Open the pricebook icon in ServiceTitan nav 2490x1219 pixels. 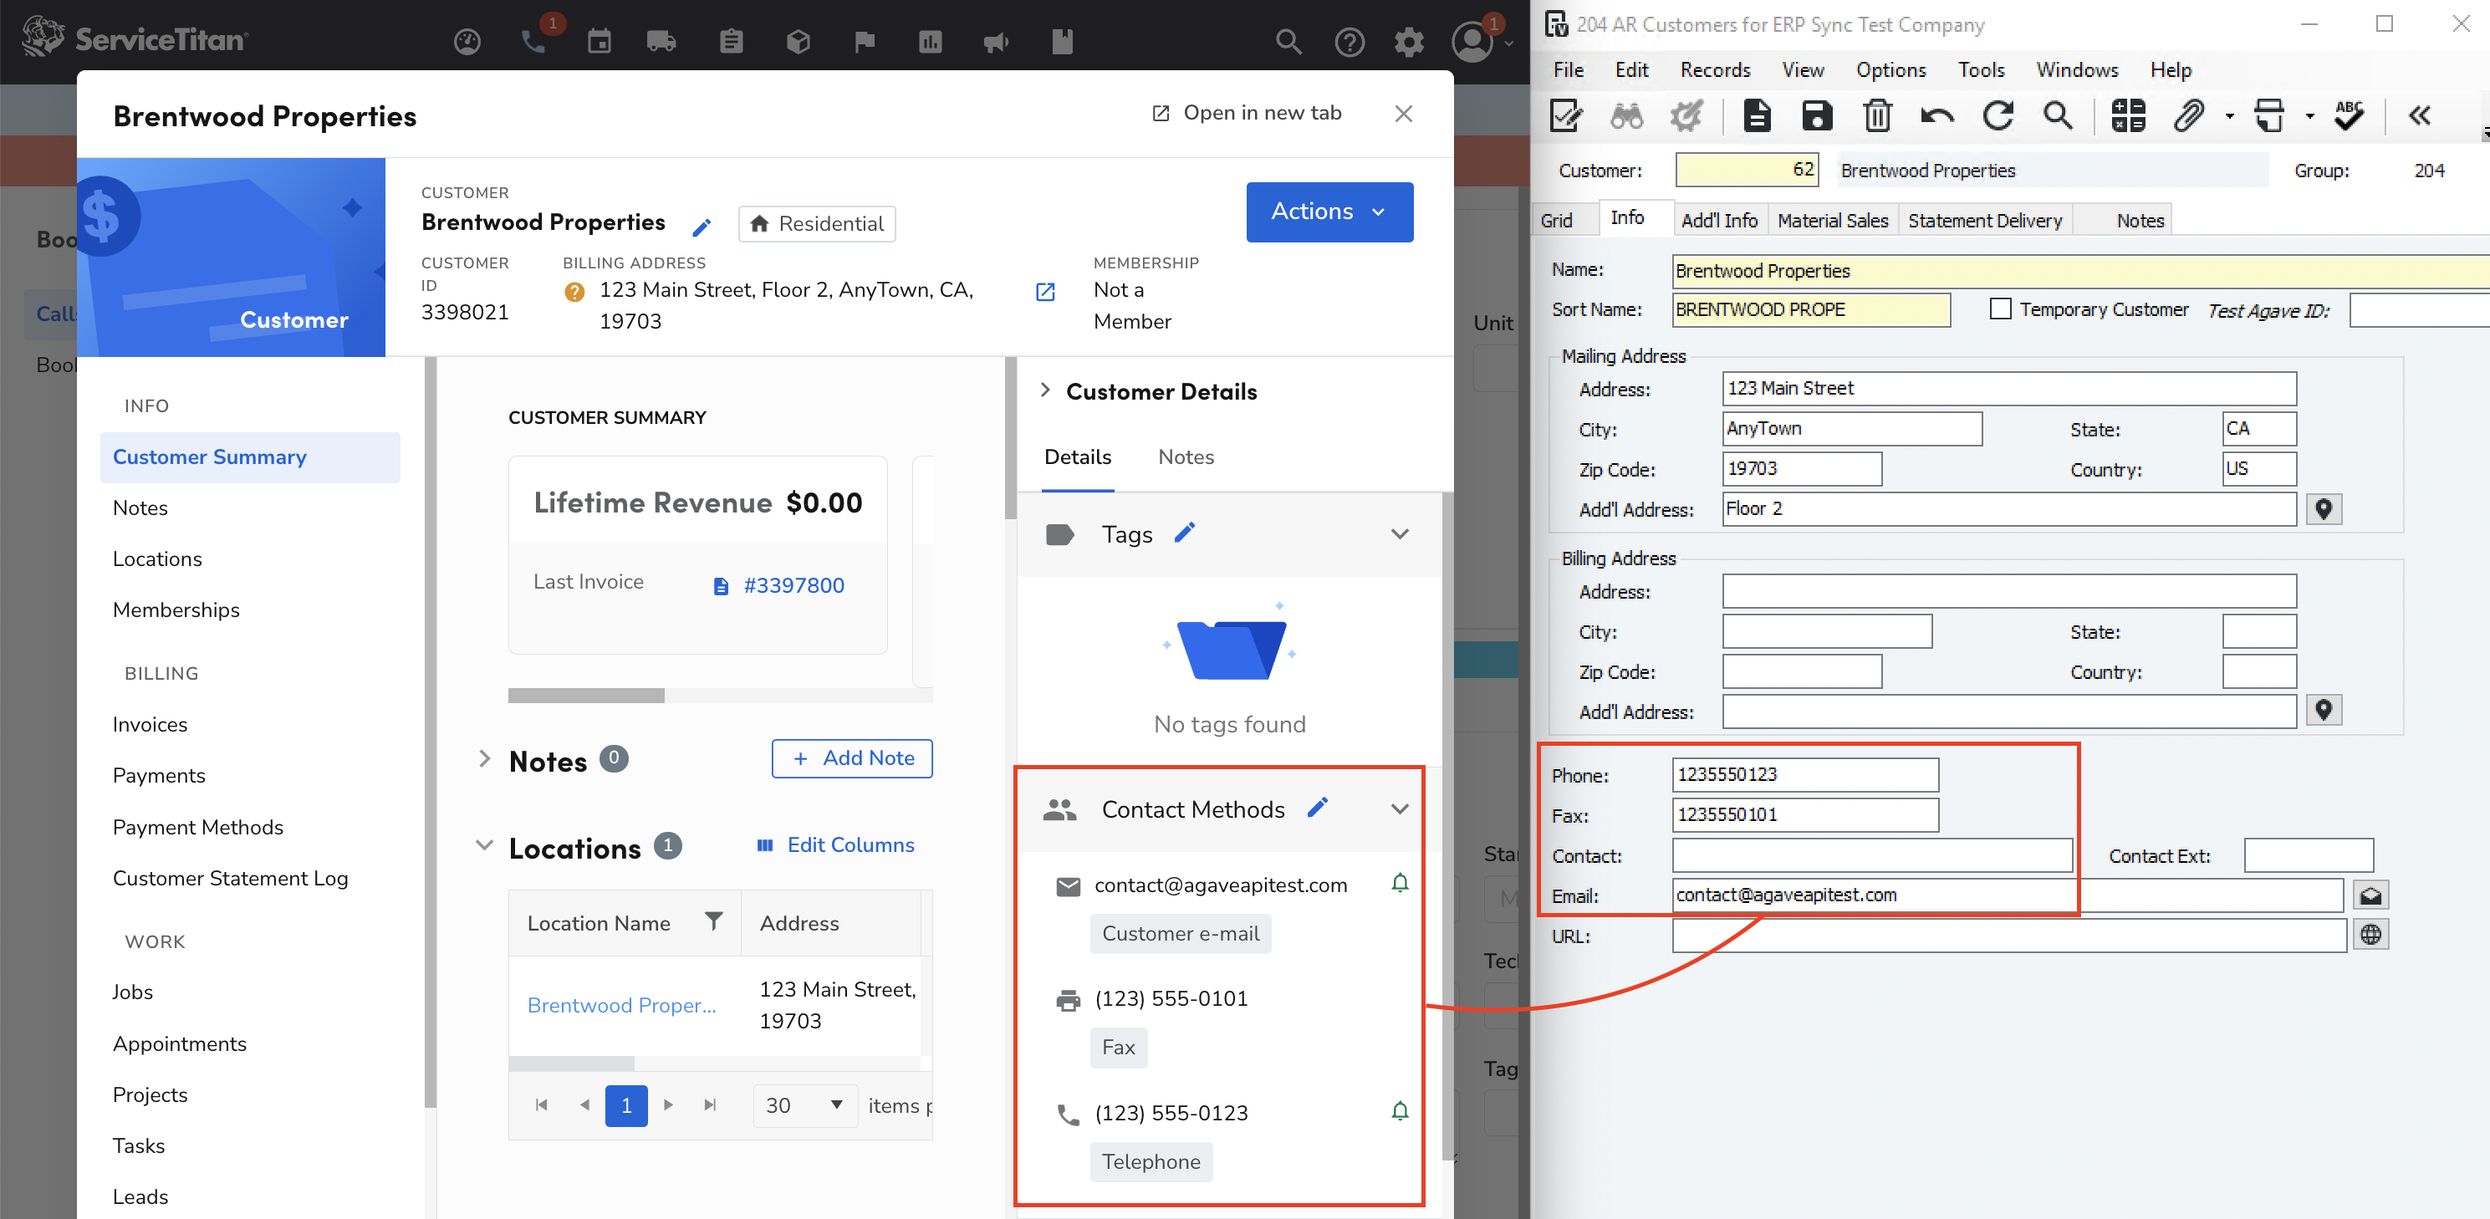tap(1063, 42)
